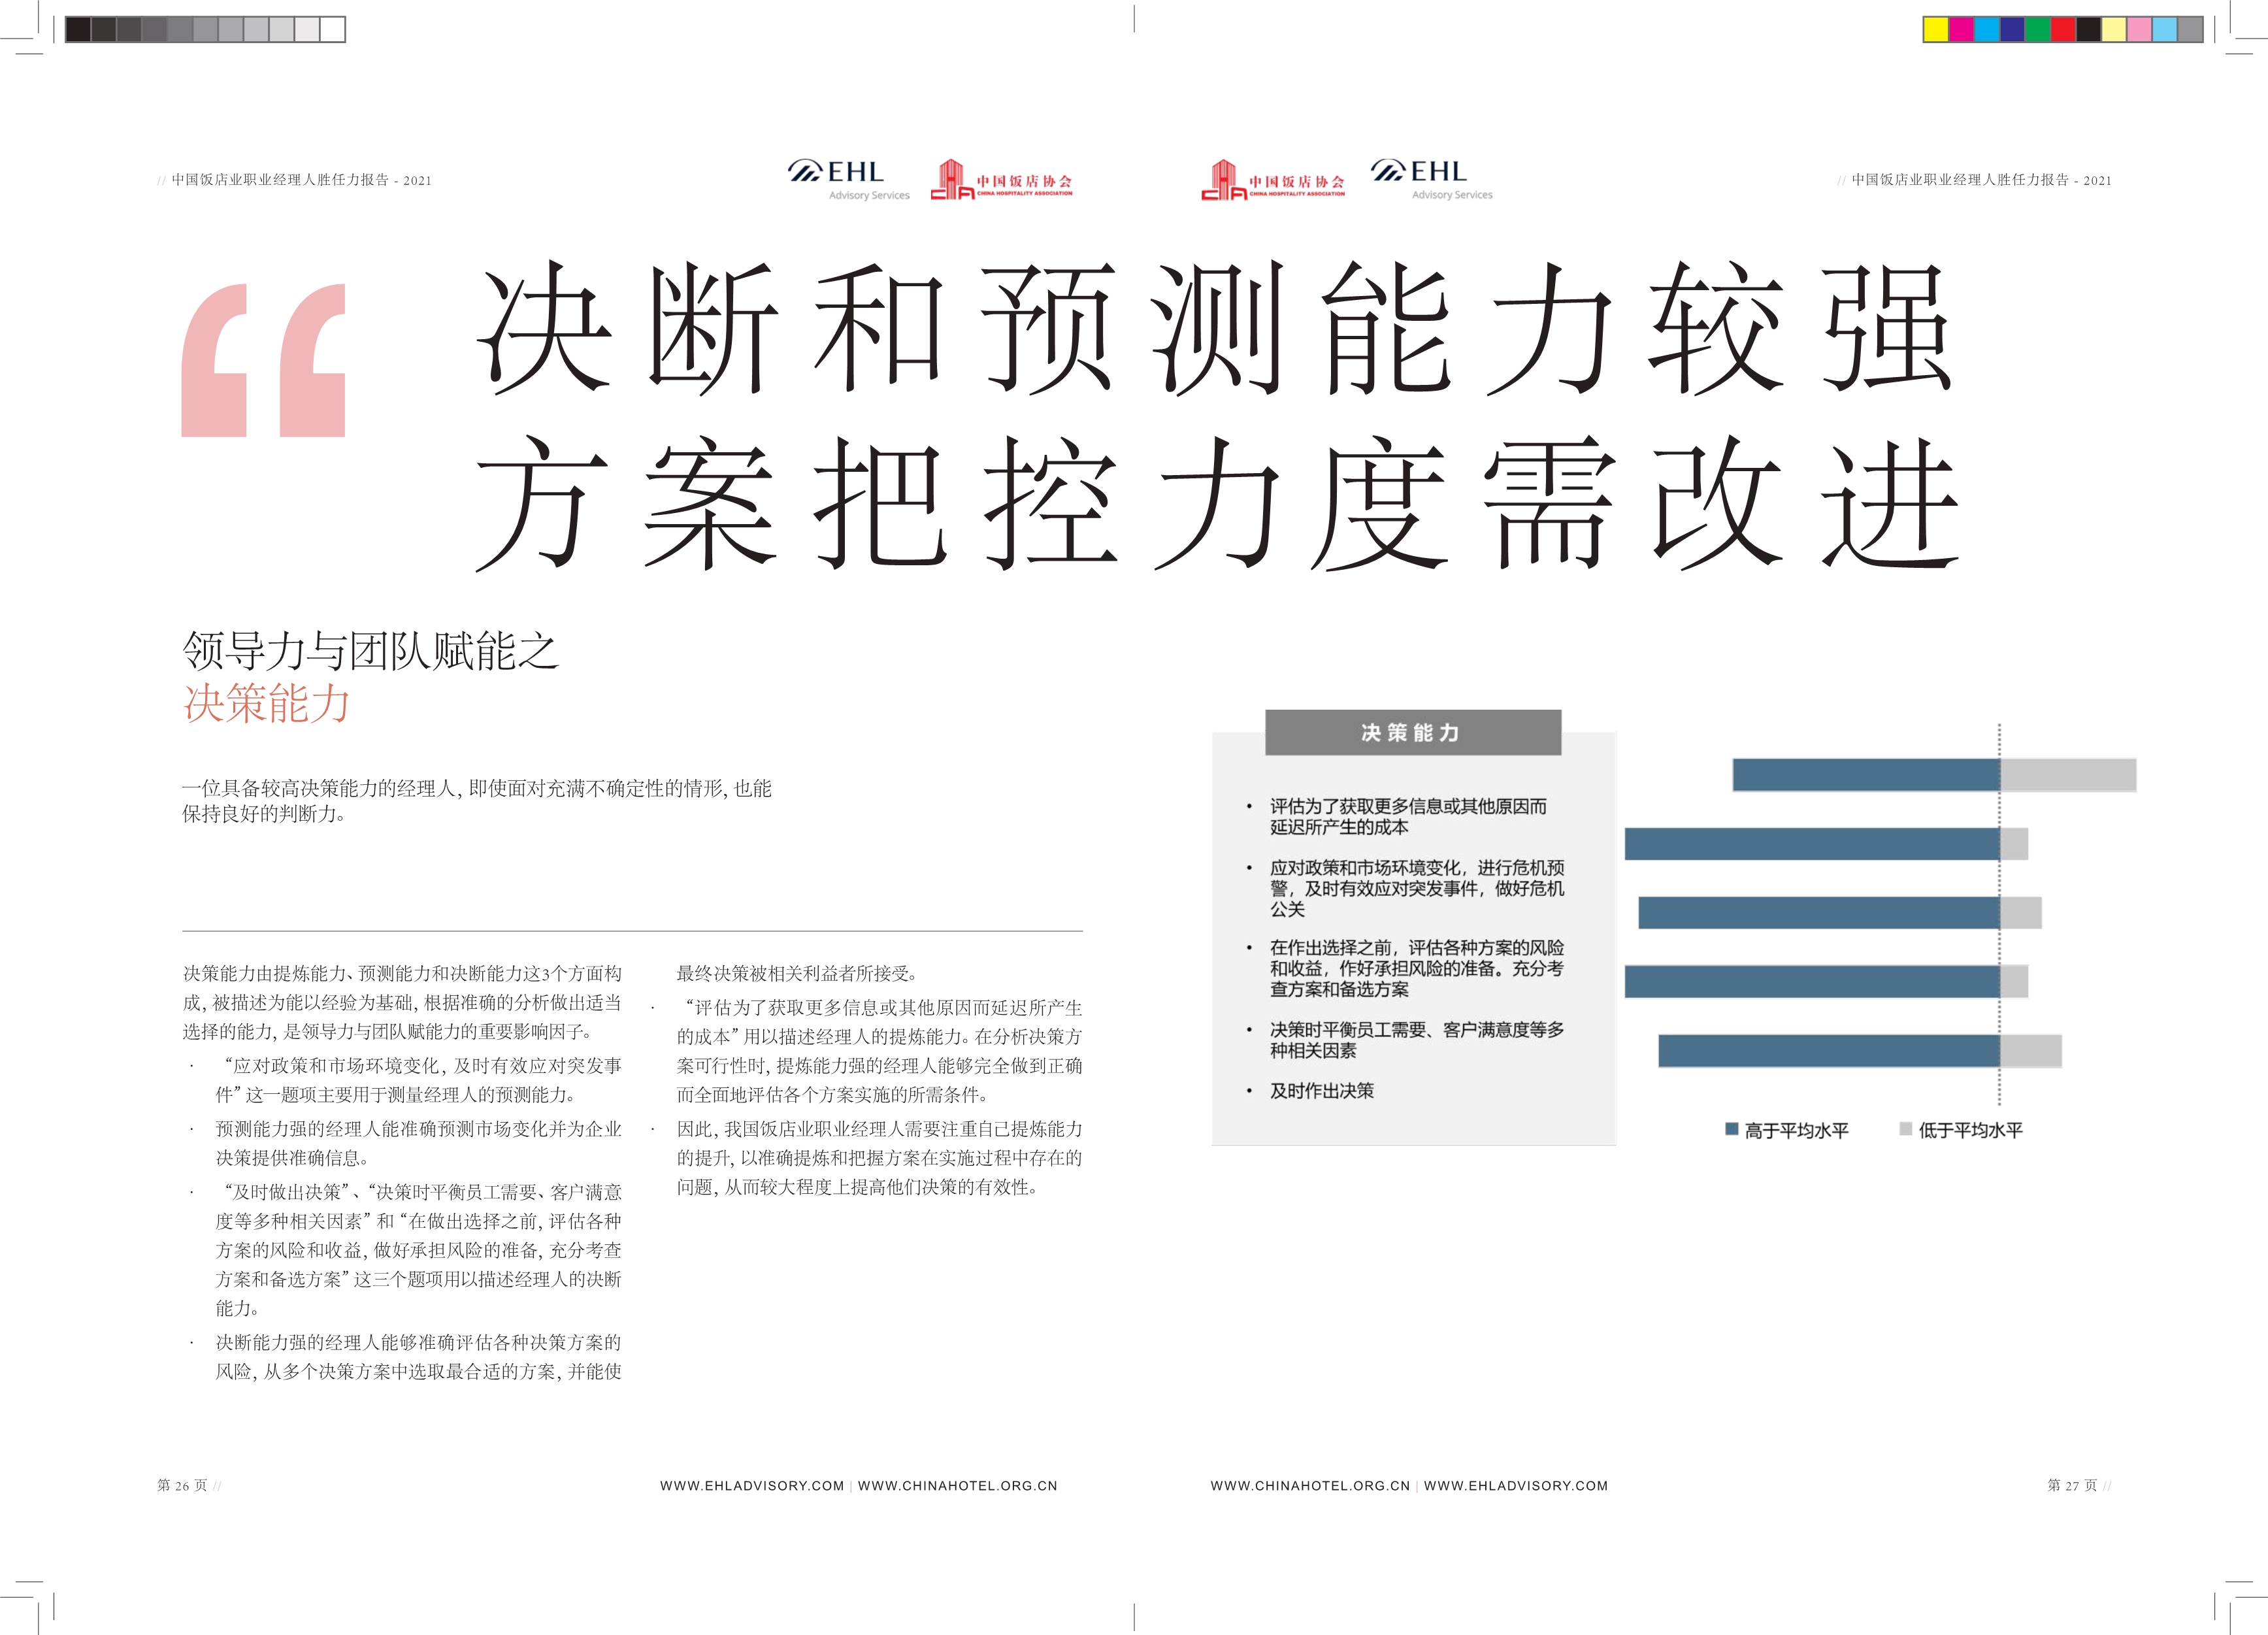
Task: Click the blue legend marker for 高于平均水平
Action: [x=1732, y=1129]
